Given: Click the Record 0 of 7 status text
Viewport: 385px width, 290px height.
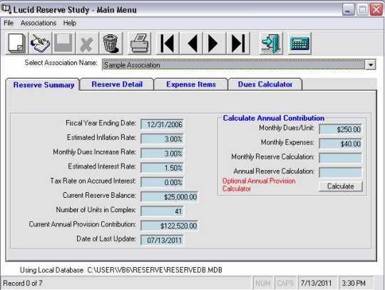Looking at the screenshot, I should click(23, 283).
